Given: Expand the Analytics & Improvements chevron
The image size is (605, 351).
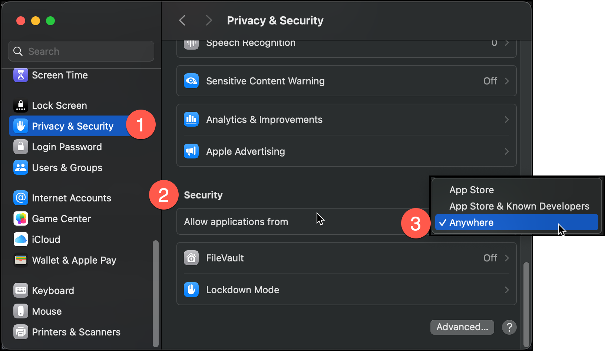Looking at the screenshot, I should point(507,120).
